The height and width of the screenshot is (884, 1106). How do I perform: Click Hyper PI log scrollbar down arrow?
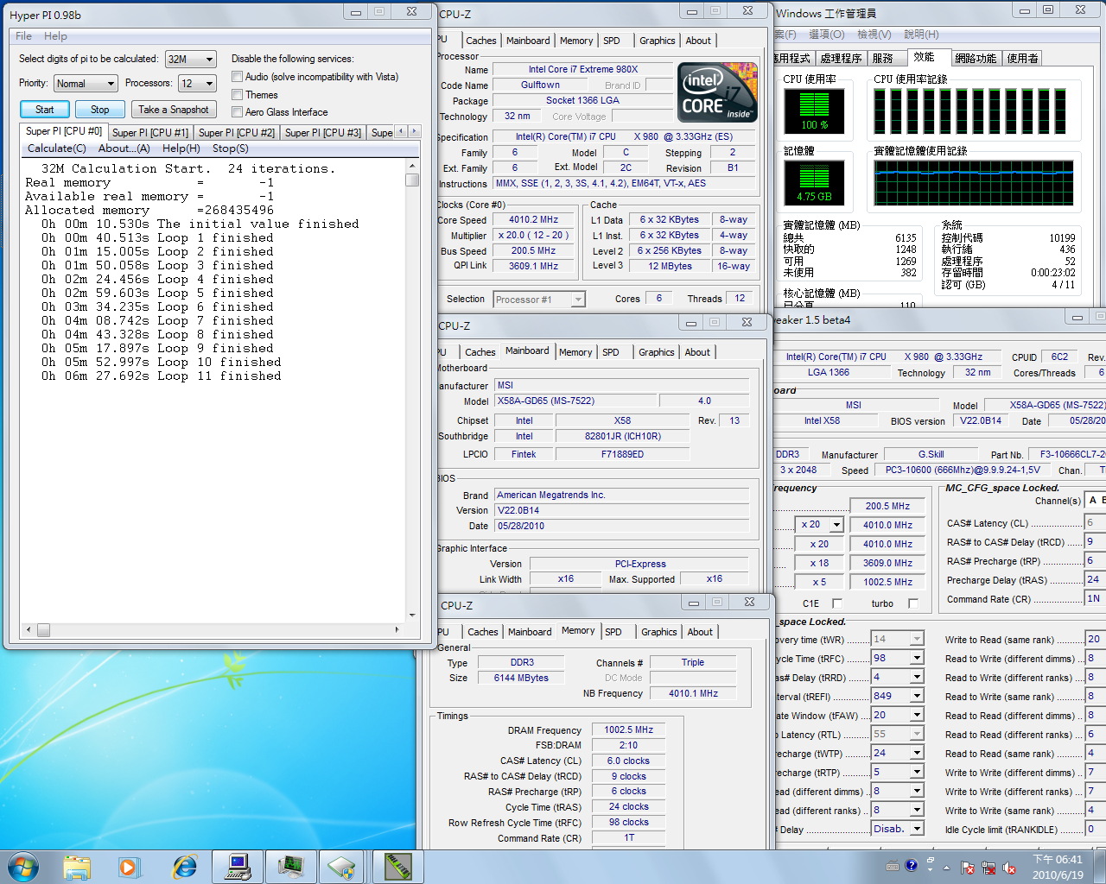[411, 615]
